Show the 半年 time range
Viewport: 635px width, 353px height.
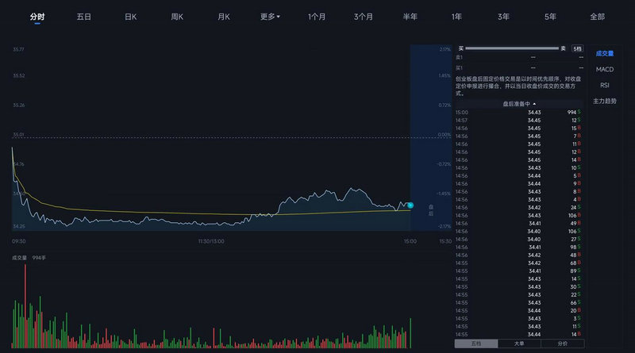pyautogui.click(x=410, y=17)
